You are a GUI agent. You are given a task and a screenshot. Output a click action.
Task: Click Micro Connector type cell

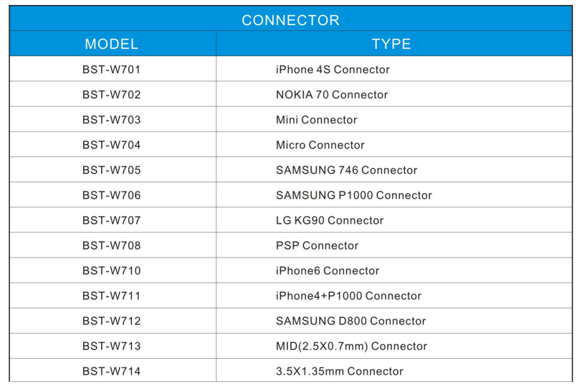coord(320,145)
